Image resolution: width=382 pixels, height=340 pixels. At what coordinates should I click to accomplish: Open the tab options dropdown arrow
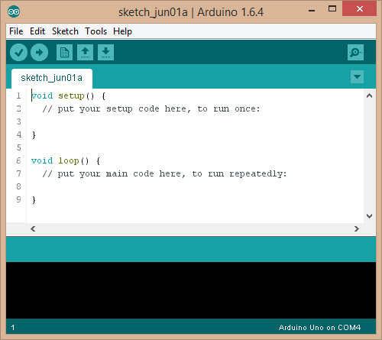(357, 76)
